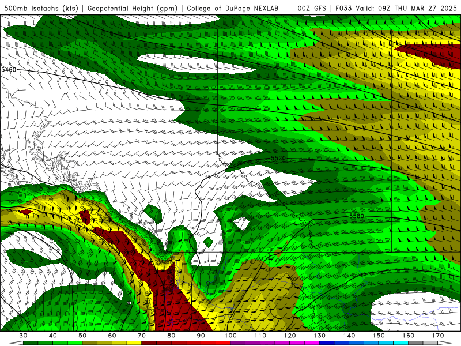Click the 90 value on the color scale
The height and width of the screenshot is (346, 461).
point(201,336)
